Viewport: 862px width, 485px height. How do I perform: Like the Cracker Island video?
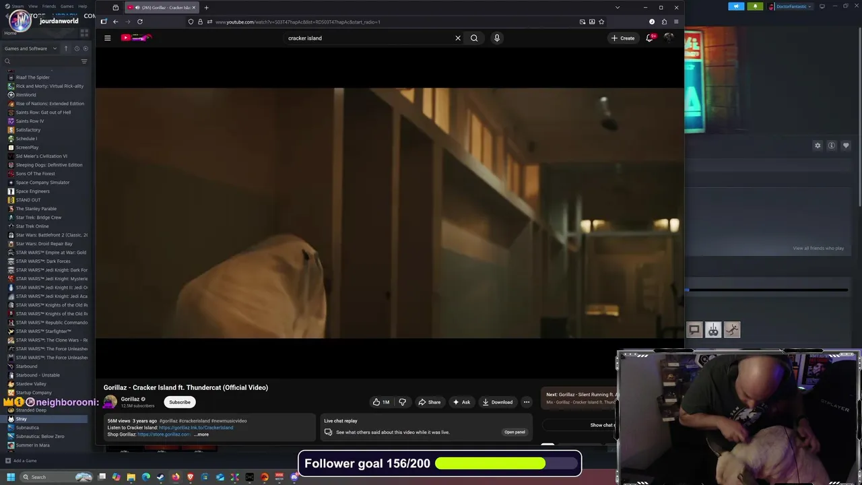click(x=381, y=402)
